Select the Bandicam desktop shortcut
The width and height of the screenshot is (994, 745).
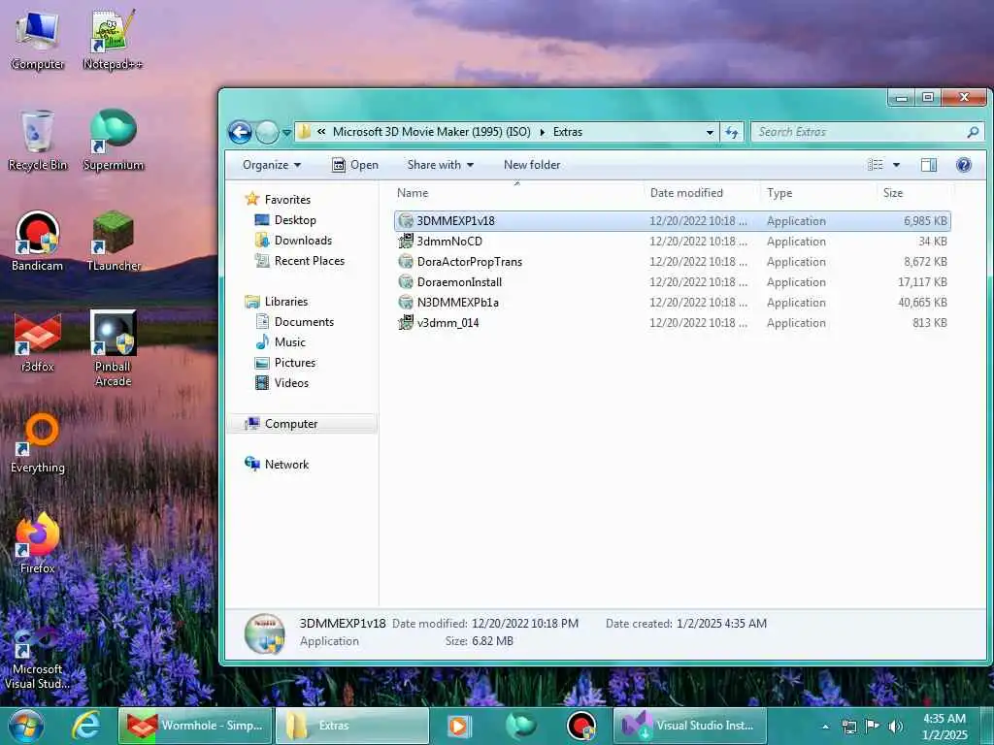pyautogui.click(x=38, y=242)
